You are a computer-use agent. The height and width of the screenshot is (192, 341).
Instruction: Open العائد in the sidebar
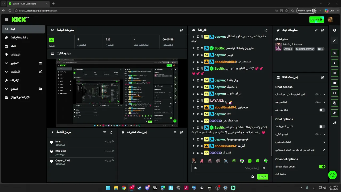[x=23, y=46]
